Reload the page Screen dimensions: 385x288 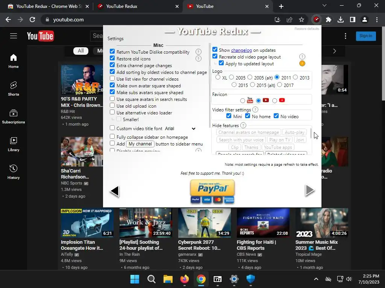coord(32,19)
